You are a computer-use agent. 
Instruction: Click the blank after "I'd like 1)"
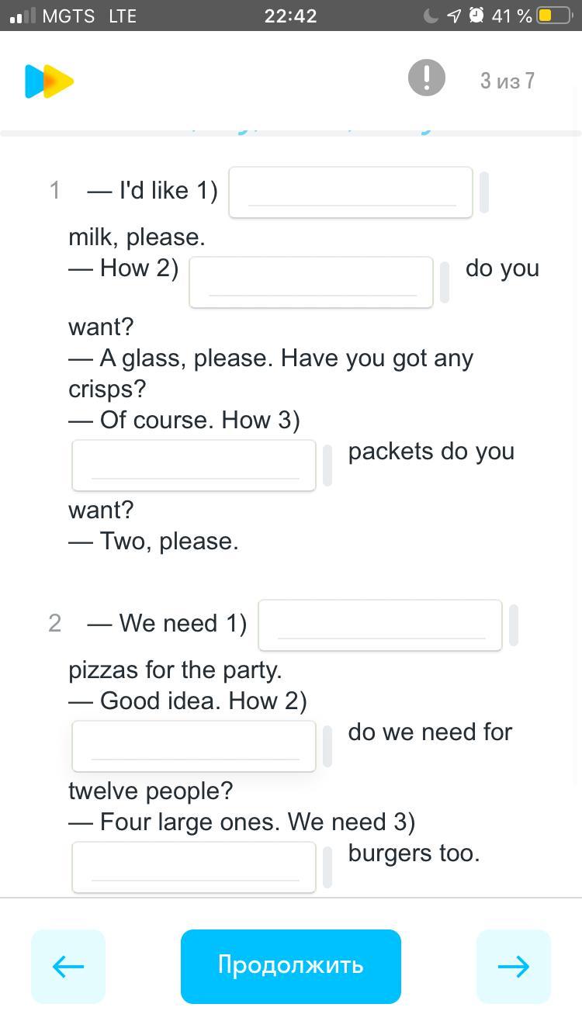tap(351, 192)
